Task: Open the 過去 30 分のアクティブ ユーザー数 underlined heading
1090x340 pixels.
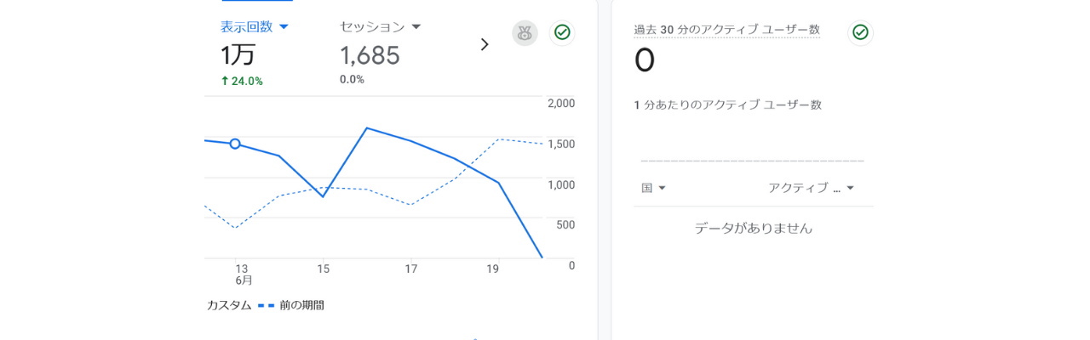Action: [726, 30]
